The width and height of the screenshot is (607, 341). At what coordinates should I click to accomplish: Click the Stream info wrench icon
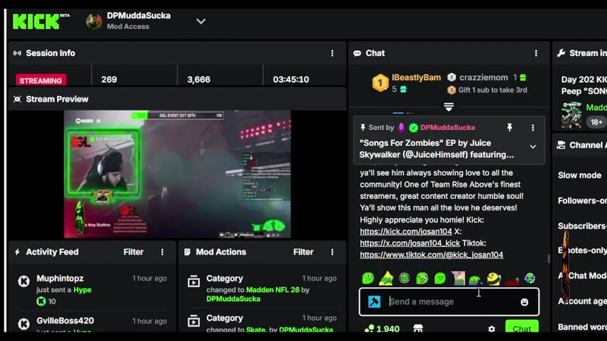[x=561, y=53]
